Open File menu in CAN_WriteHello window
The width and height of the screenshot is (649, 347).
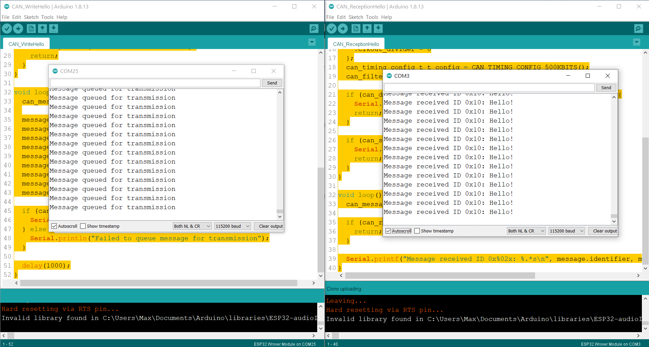coord(5,17)
